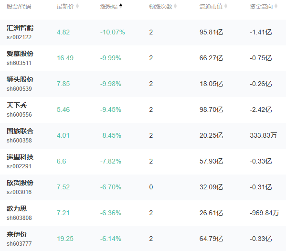Click change value -6.14%

pyautogui.click(x=111, y=239)
